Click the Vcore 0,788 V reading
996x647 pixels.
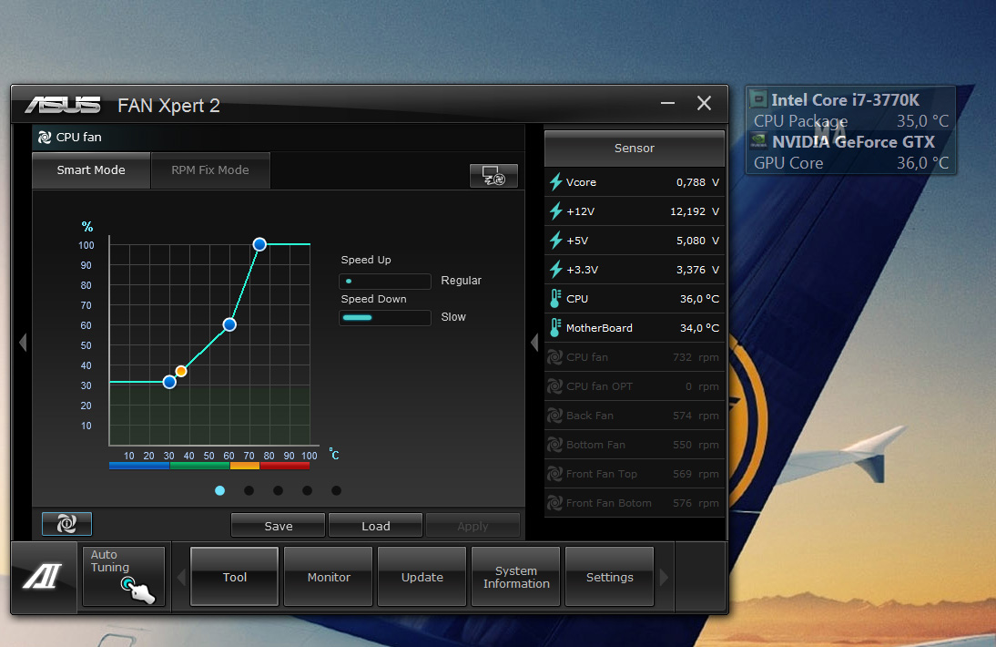(x=697, y=182)
